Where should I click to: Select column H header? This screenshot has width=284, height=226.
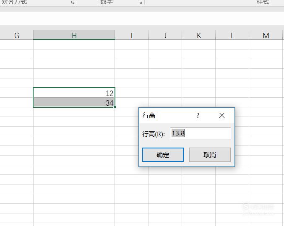[x=74, y=35]
